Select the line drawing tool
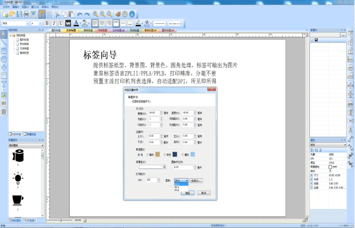 click(x=4, y=42)
